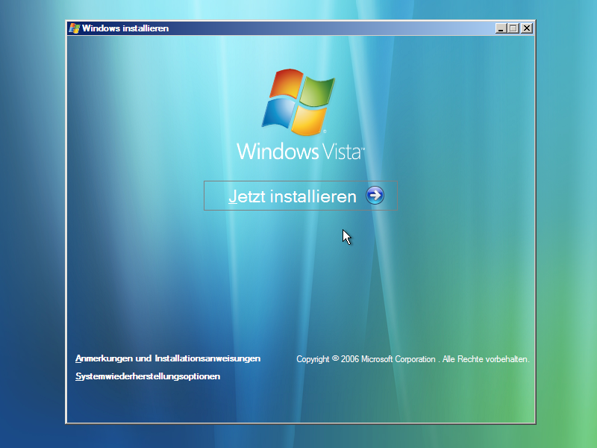Click the Windows flag icon in title bar
597x448 pixels.
tap(74, 28)
